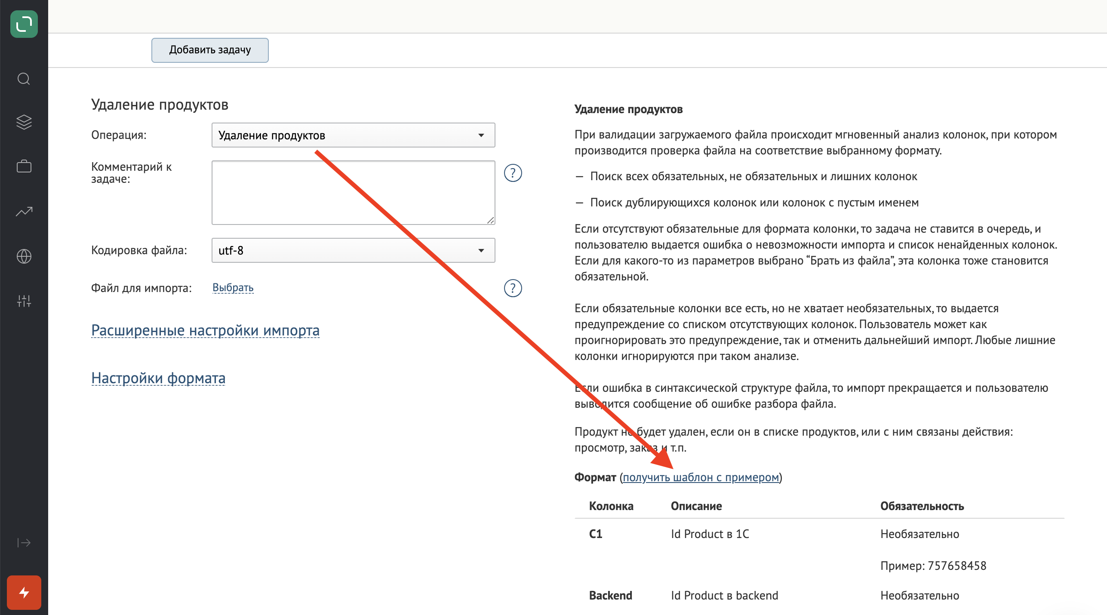The width and height of the screenshot is (1107, 615).
Task: Open the Кодировка файла utf-8 dropdown
Action: (x=353, y=250)
